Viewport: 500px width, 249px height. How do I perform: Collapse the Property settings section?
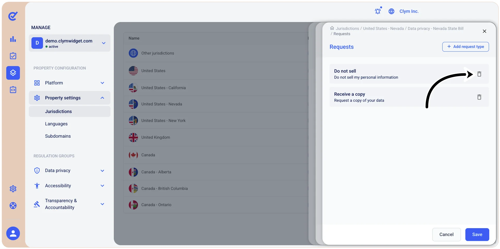(x=70, y=98)
